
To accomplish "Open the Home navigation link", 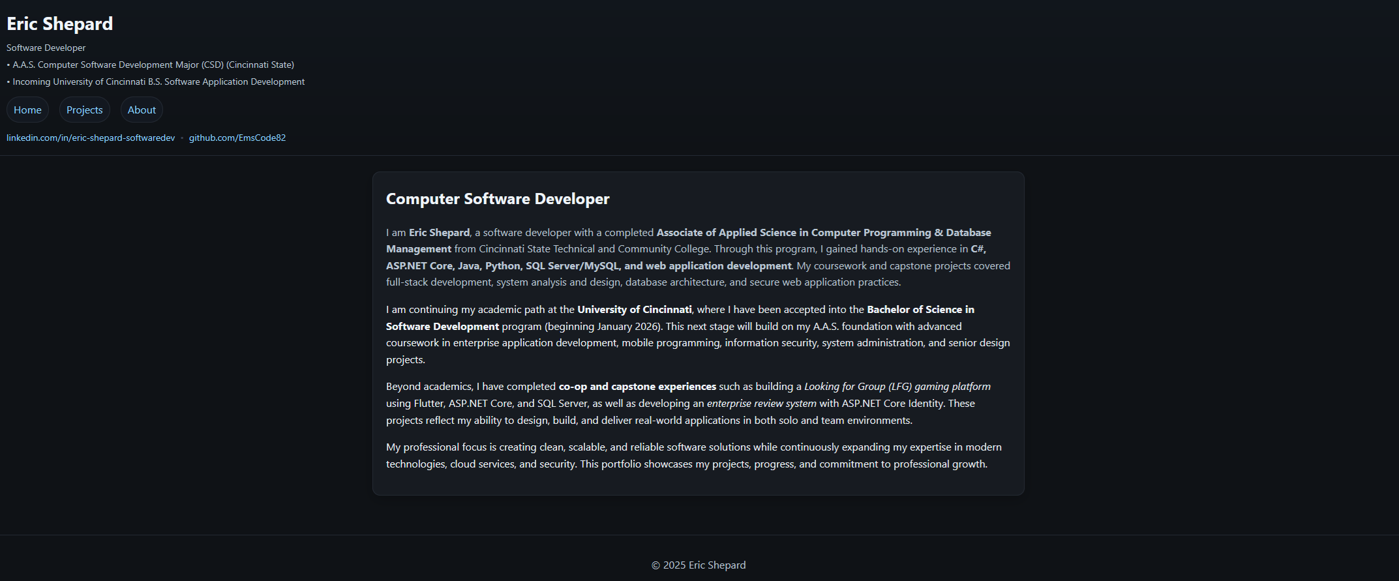I will pos(27,110).
